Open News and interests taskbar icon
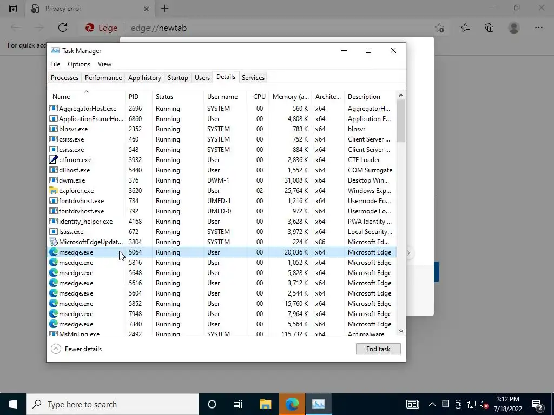Screen dimensions: 554x415 point(412,404)
